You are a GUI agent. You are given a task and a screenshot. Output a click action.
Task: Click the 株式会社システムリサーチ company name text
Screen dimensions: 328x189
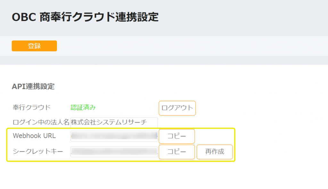(109, 122)
